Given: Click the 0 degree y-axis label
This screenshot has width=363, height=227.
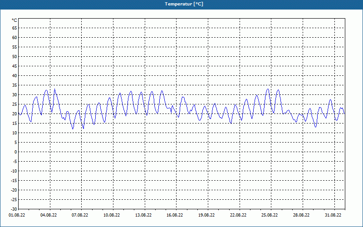Looking at the screenshot, I should pos(15,152).
